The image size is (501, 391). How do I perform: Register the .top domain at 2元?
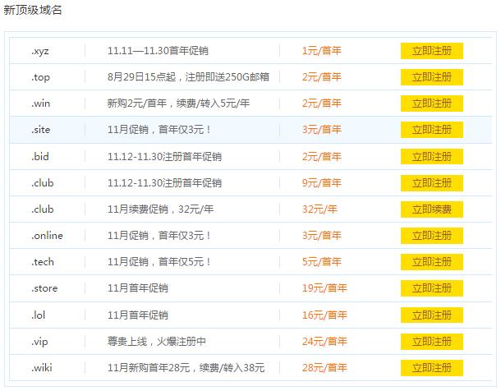coord(431,77)
